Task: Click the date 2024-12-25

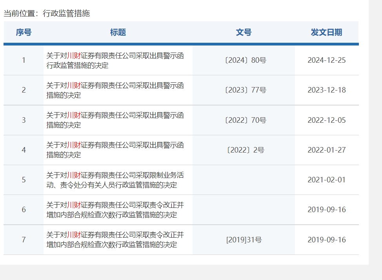Action: point(327,60)
